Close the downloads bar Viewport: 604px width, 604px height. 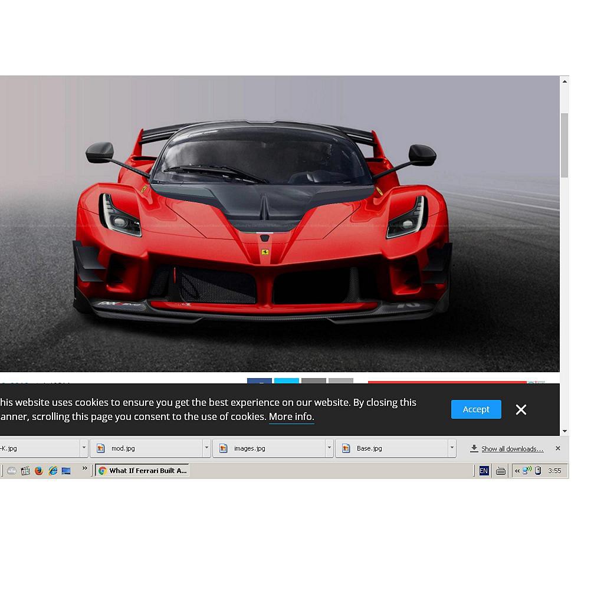coord(557,448)
